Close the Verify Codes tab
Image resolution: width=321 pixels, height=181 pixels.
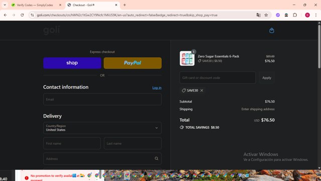tap(60, 5)
